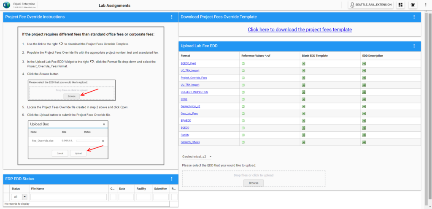Download the EDGE blank EDD template
The height and width of the screenshot is (209, 432).
304,99
